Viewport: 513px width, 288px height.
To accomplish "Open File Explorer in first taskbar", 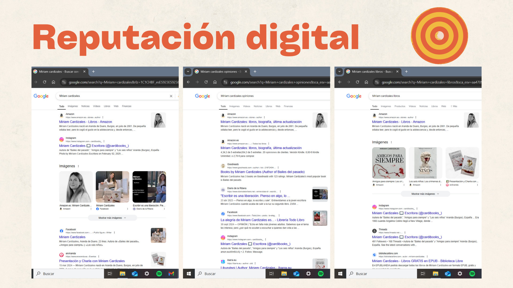I will 122,274.
